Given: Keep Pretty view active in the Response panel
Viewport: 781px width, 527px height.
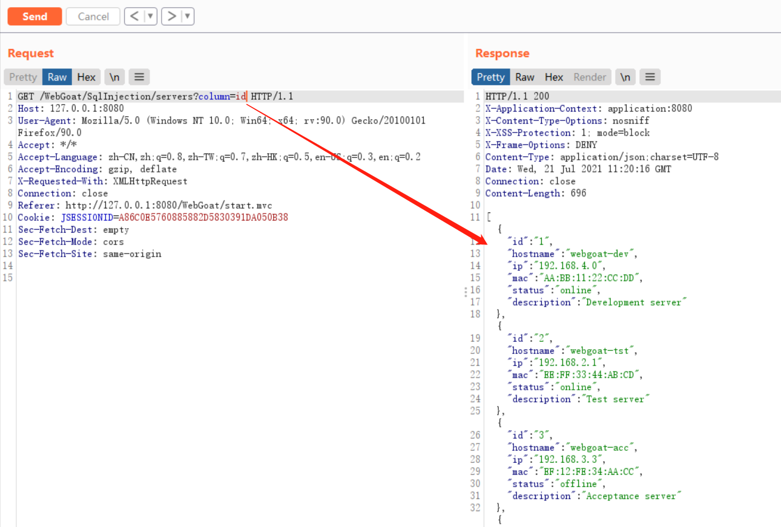Looking at the screenshot, I should [490, 77].
